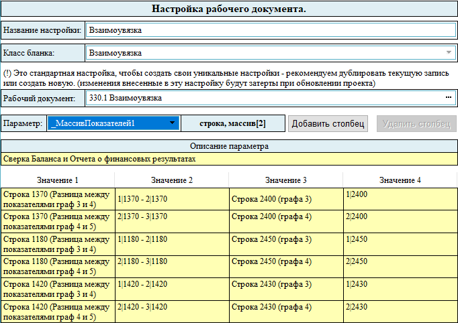
Task: Select the Значение 1 column header
Action: pyautogui.click(x=58, y=180)
